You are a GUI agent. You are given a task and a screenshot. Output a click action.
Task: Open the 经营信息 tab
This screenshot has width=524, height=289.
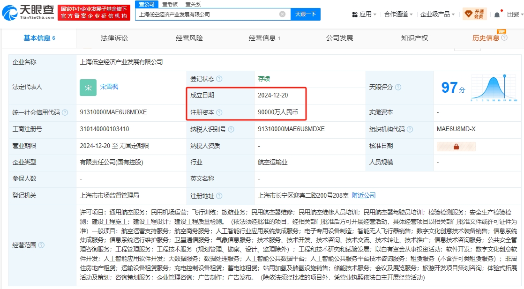click(264, 38)
